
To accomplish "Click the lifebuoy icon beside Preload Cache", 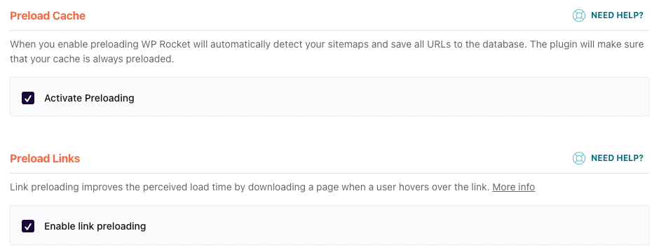I will [x=578, y=16].
